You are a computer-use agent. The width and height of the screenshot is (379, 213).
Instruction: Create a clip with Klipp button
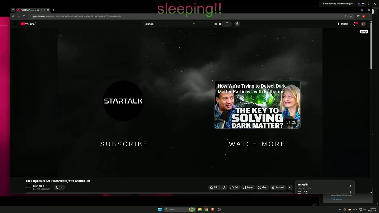click(262, 187)
